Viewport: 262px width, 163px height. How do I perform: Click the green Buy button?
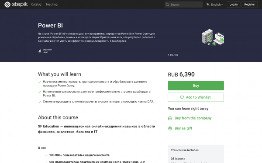[196, 86]
